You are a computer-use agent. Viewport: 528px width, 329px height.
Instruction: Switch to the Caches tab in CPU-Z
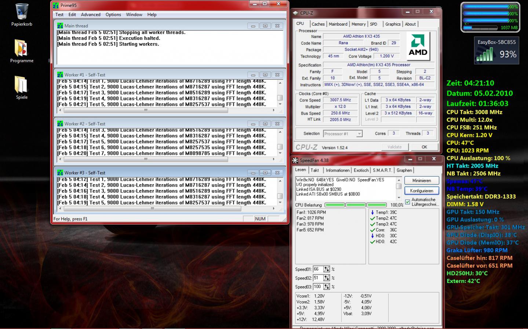click(x=318, y=24)
